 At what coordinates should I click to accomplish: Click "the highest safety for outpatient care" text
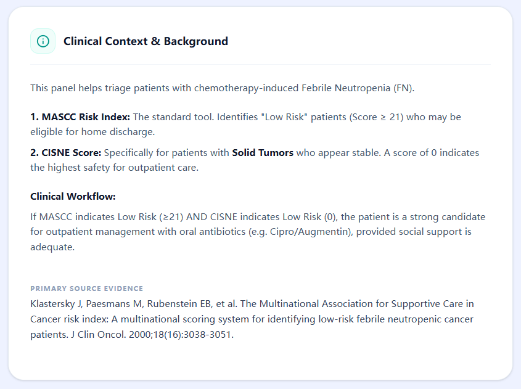[x=114, y=167]
